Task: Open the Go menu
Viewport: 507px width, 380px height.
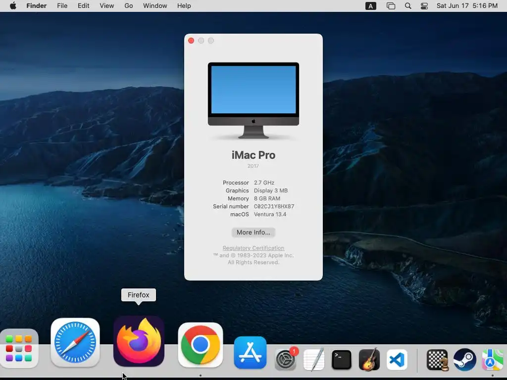Action: (129, 6)
